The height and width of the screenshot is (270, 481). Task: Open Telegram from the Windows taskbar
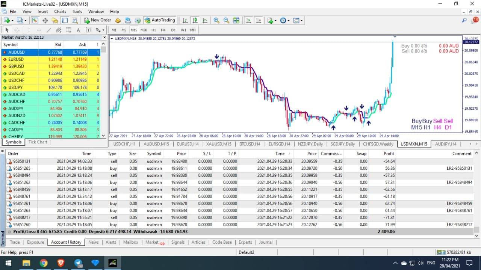point(79,263)
